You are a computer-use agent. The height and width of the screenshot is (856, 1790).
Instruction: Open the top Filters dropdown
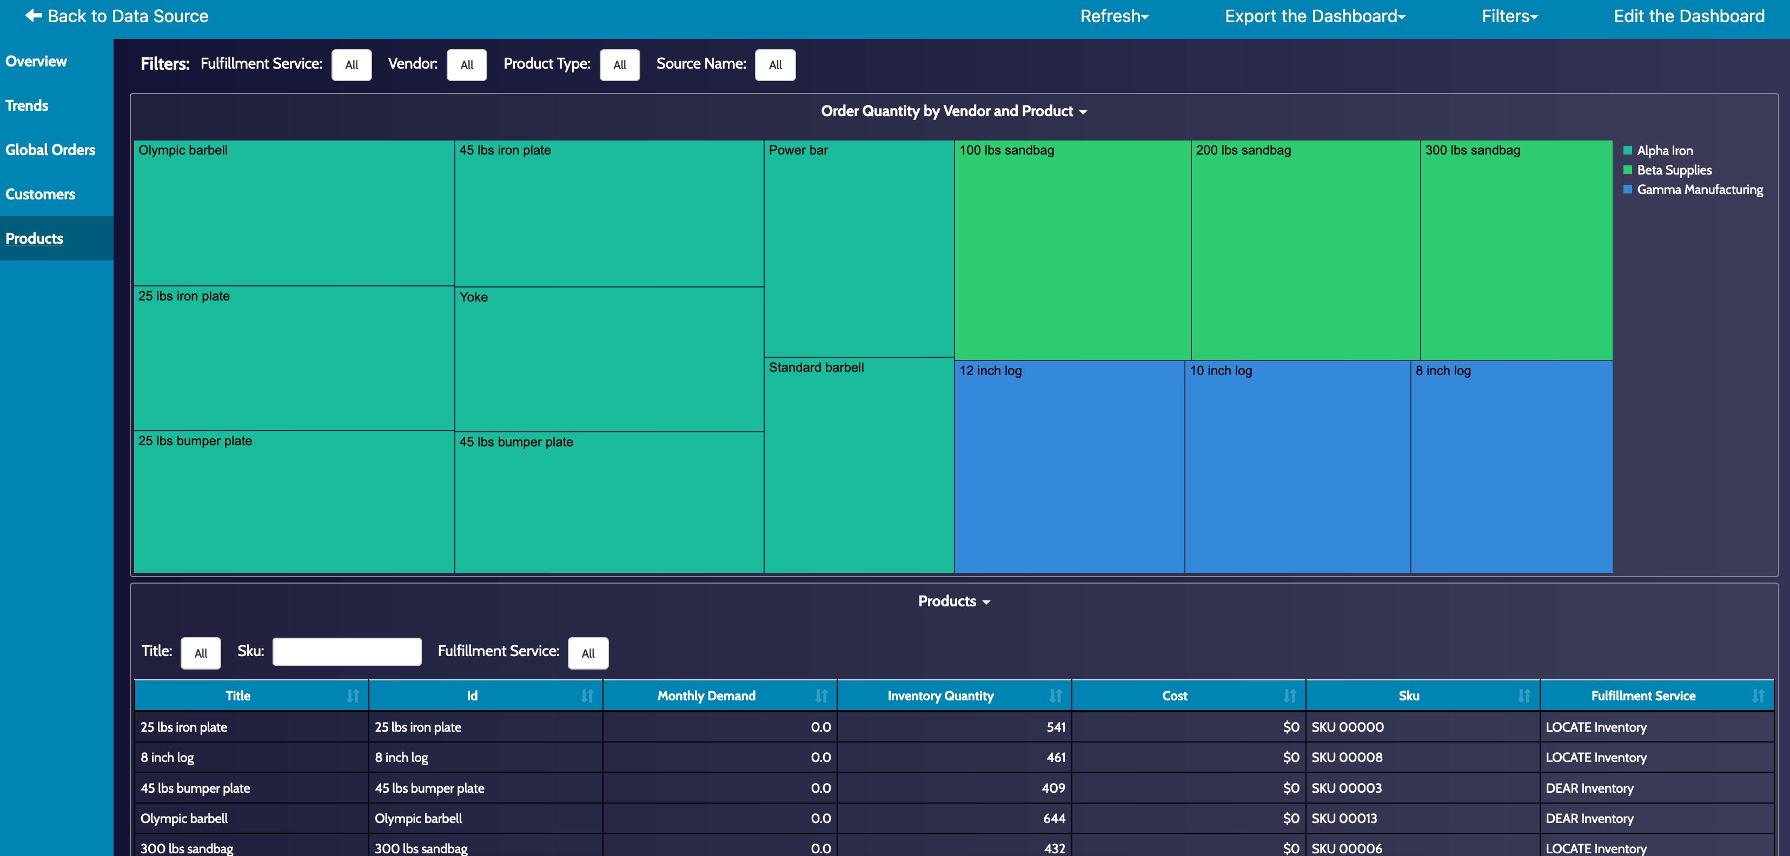click(x=1509, y=16)
